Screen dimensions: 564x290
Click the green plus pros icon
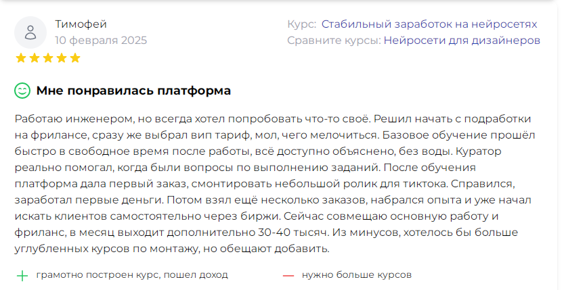pos(22,276)
